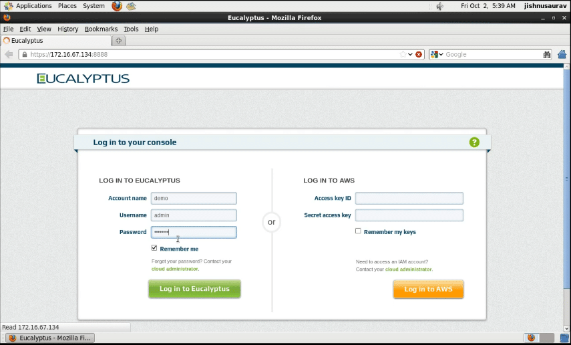
Task: Click the Log in to Eucalyptus button
Action: coord(194,289)
